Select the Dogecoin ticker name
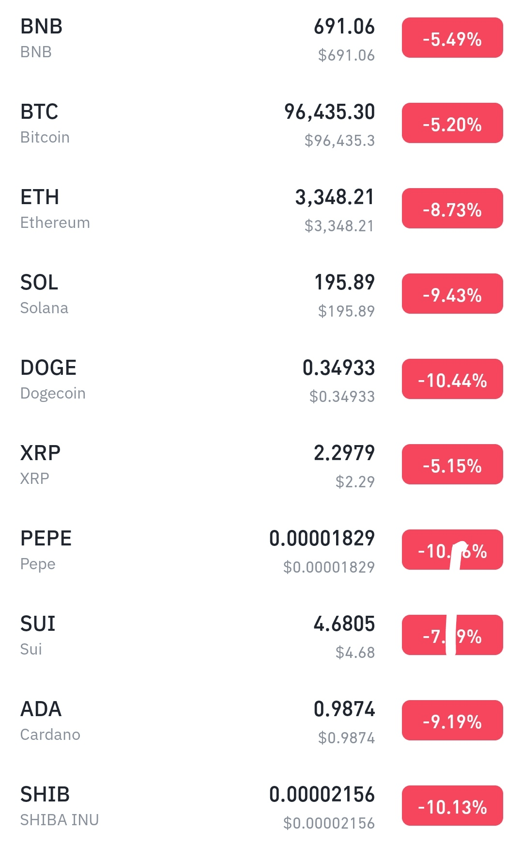This screenshot has width=523, height=848. point(48,368)
